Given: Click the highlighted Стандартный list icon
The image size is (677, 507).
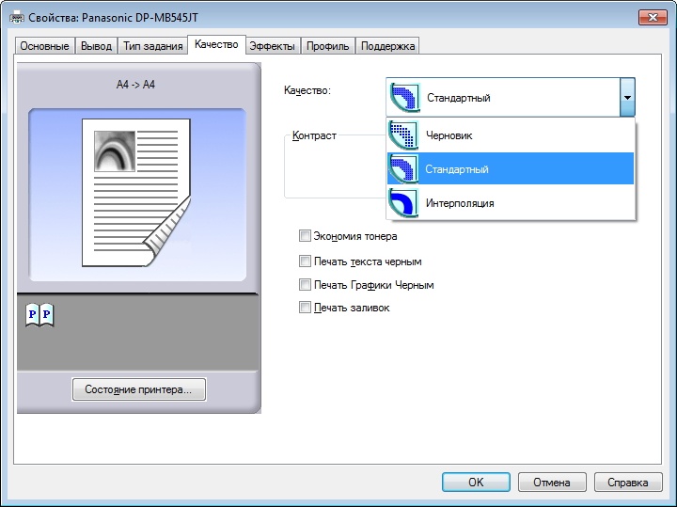Looking at the screenshot, I should pos(403,169).
